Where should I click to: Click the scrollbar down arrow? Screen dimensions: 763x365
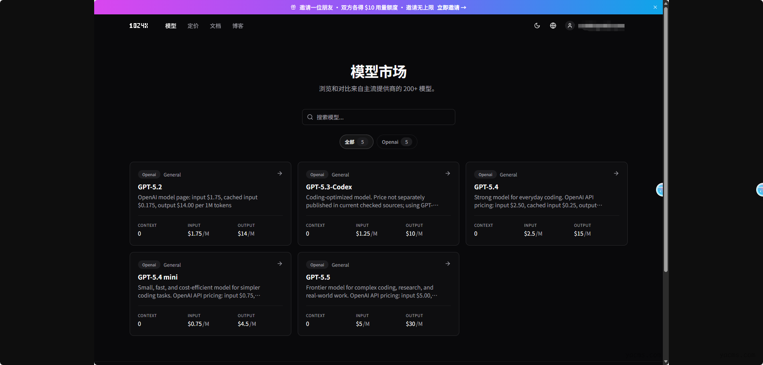(666, 362)
